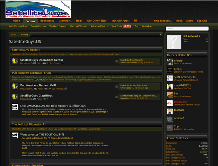218x166 pixels.
Task: Open SatelliteGuys Support category heading
Action: coord(26,50)
